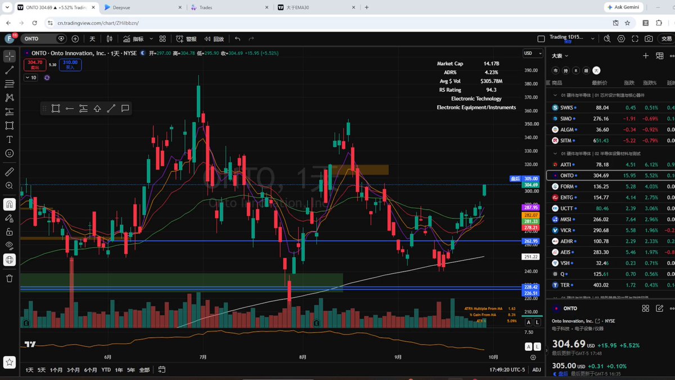Toggle the ADJ adjustment setting
This screenshot has height=380, width=675.
point(537,370)
